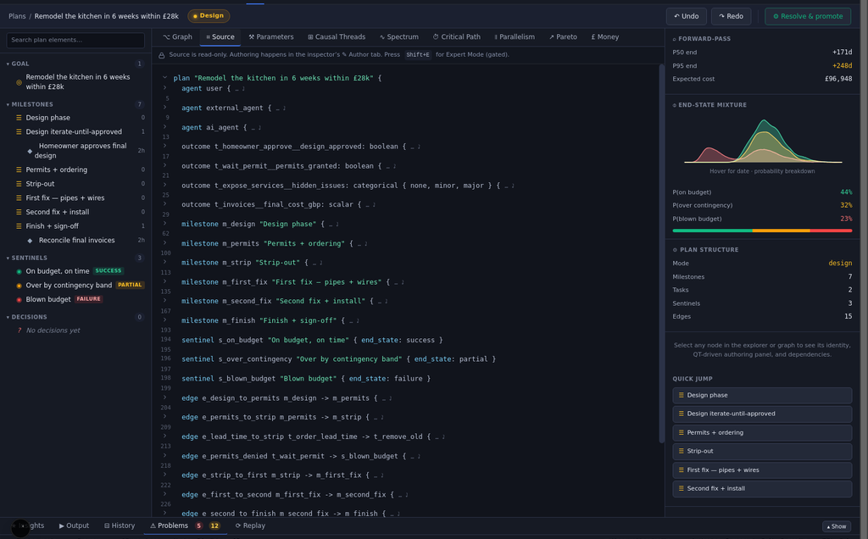Open the Replay bottom panel tab

coord(250,525)
